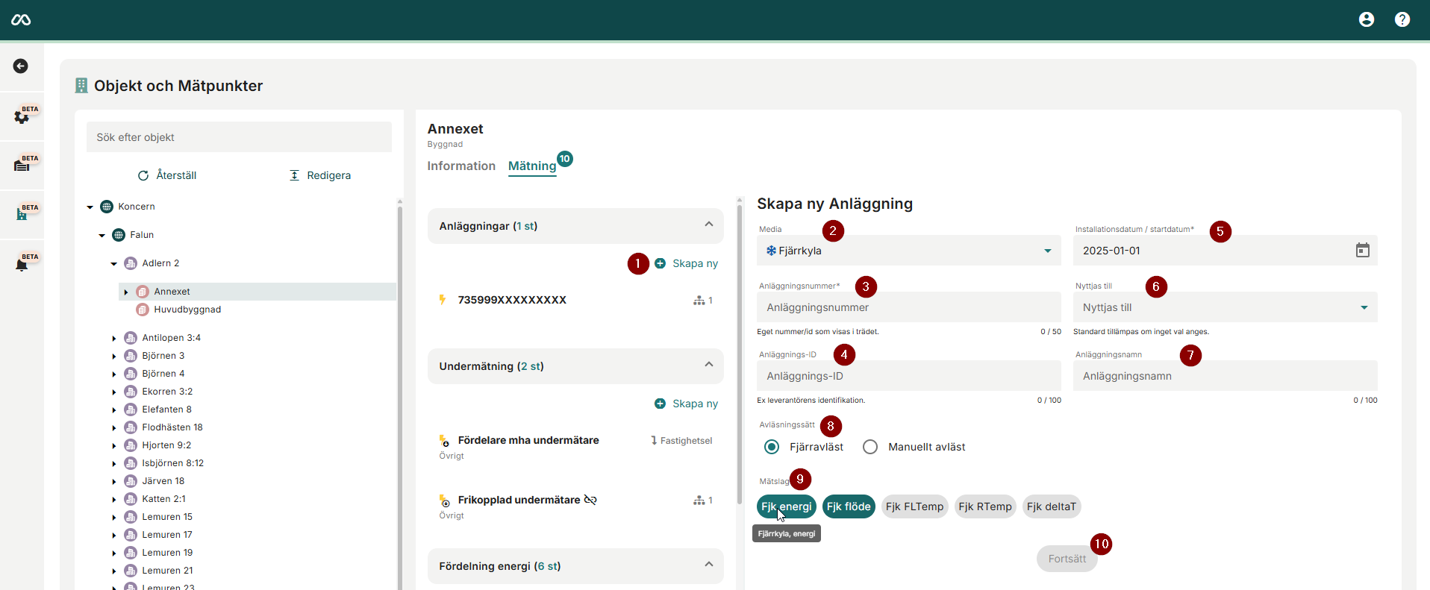Click the back arrow icon in sidebar
The image size is (1430, 590).
coord(21,66)
